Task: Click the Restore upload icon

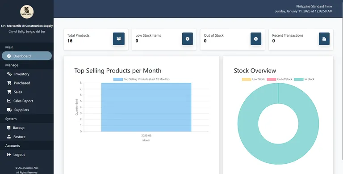Action: [x=9, y=137]
